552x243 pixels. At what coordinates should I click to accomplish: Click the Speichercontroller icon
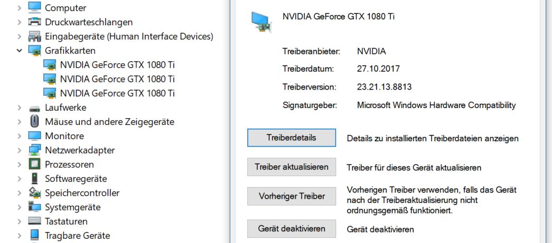[34, 193]
